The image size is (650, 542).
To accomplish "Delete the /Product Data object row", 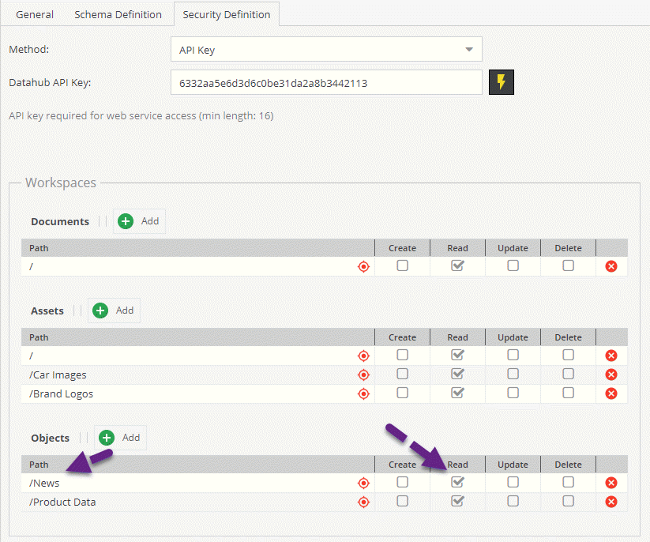I will click(611, 502).
